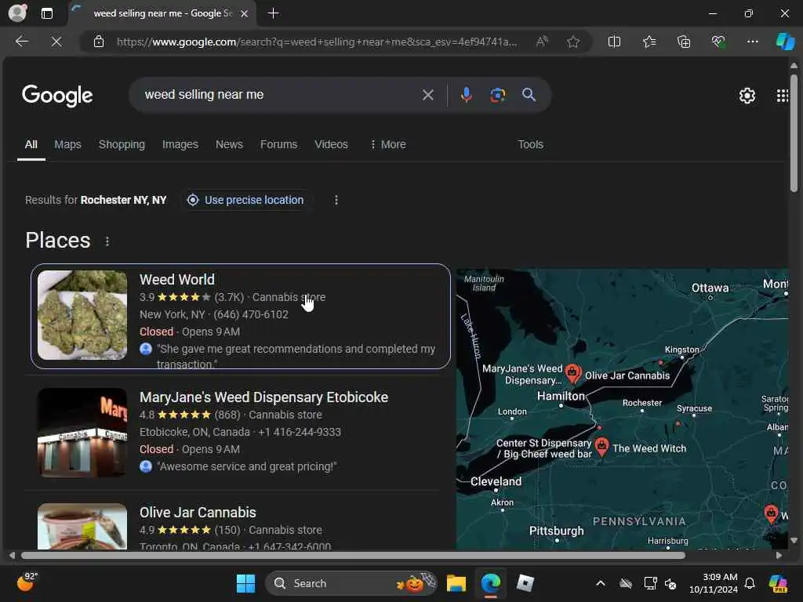
Task: Close the weed selling near me tab
Action: pos(245,13)
